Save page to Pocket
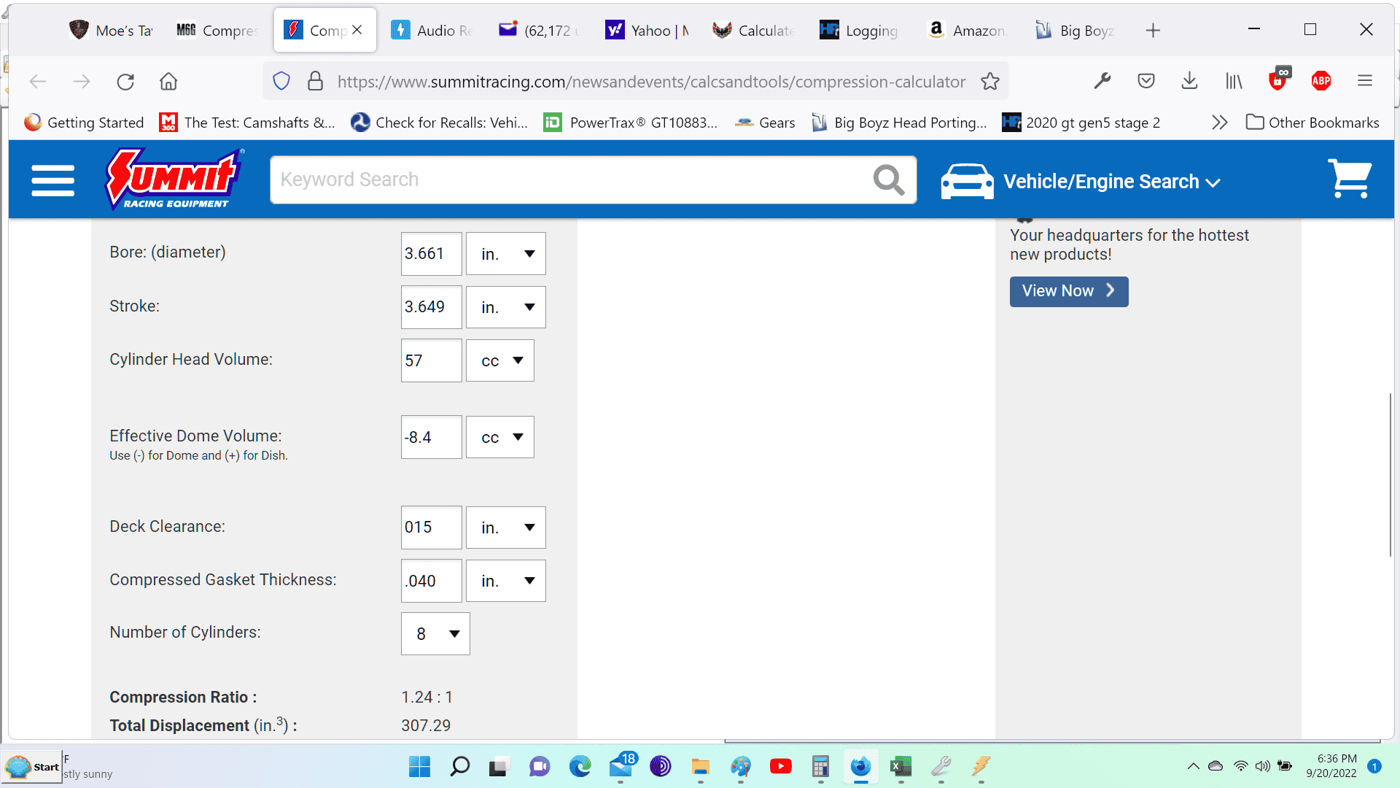 pos(1146,81)
